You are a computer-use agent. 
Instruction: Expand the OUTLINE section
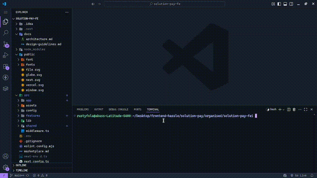[42, 165]
